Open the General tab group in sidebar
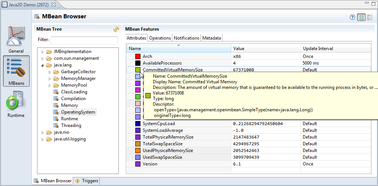The image size is (378, 186). (16, 40)
